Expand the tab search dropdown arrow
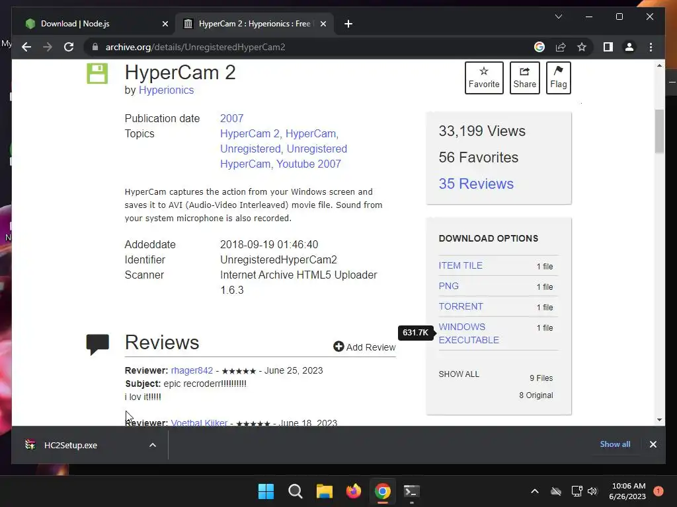Image resolution: width=677 pixels, height=507 pixels. (558, 17)
